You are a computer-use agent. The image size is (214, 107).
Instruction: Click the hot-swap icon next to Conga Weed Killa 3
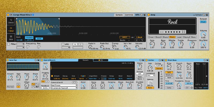(x=33, y=15)
